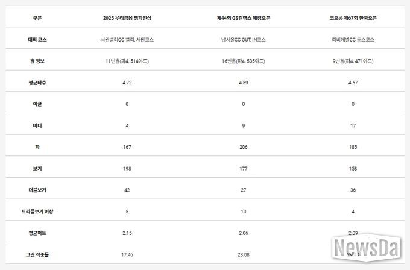
Task: Select the 2.15 average putts value
Action: [127, 233]
